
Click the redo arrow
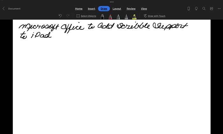tap(68, 16)
